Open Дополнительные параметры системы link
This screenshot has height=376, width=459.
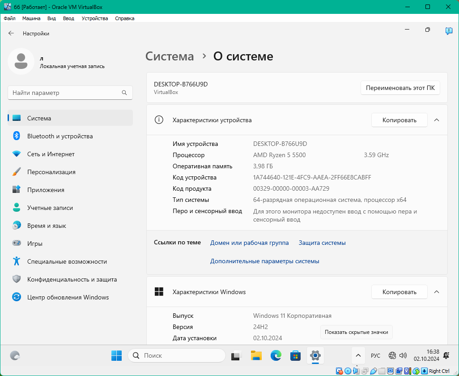coord(265,261)
